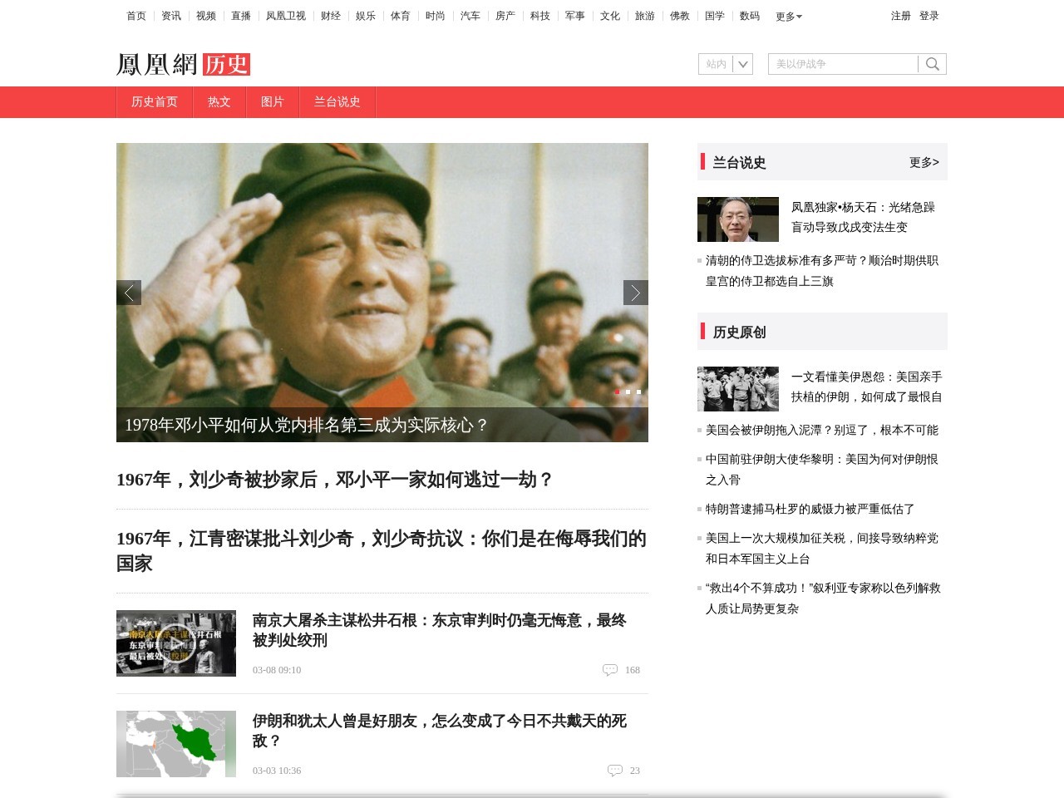Screen dimensions: 1064x798
Task: Open 更多> in the 兰台说史 panel
Action: [x=924, y=163]
